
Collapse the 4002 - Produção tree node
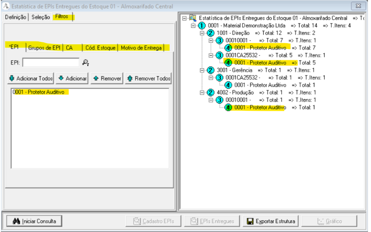[x=202, y=92]
